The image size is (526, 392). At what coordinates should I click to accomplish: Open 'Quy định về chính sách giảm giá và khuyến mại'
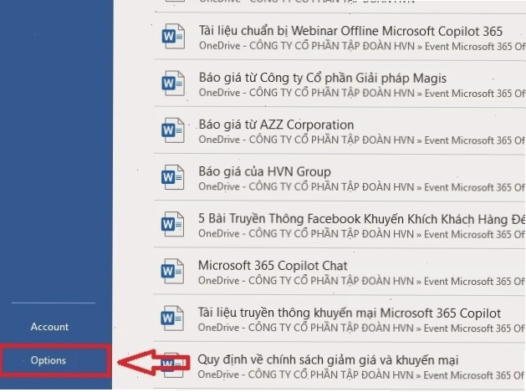[328, 359]
